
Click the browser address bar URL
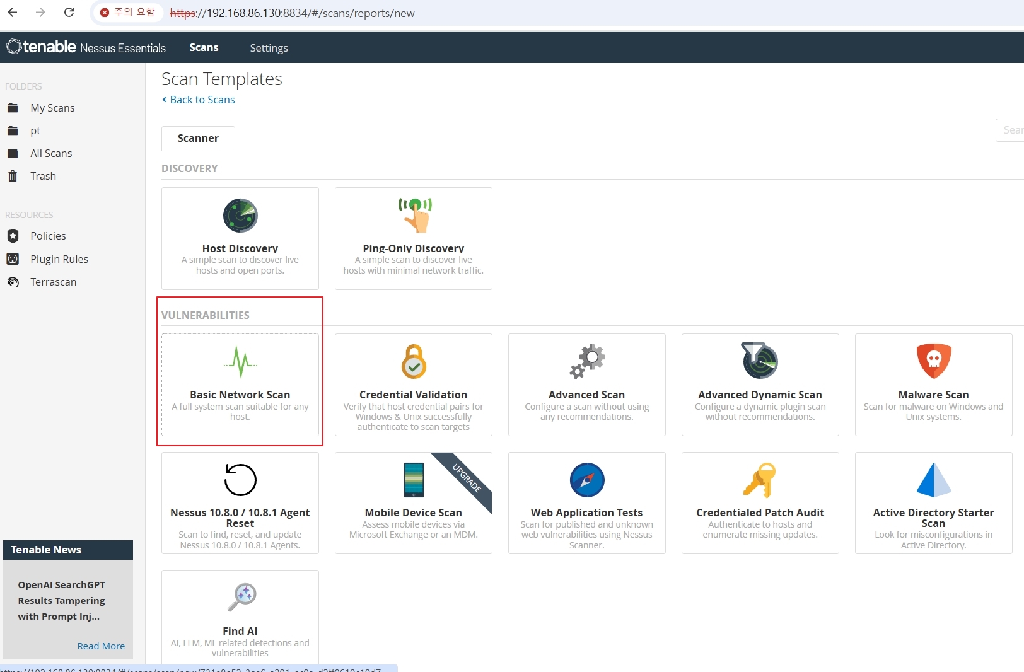(292, 13)
